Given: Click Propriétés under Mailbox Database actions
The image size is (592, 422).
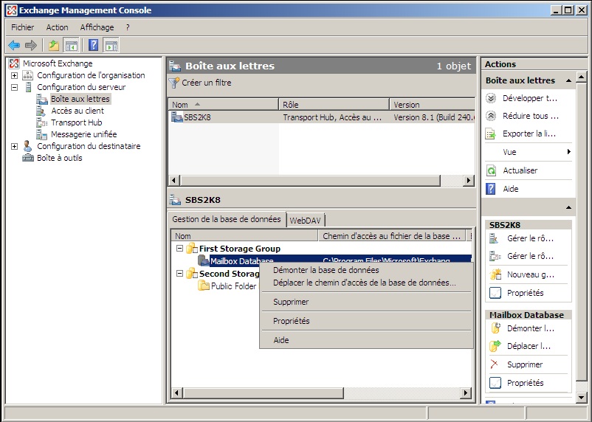Looking at the screenshot, I should [525, 383].
